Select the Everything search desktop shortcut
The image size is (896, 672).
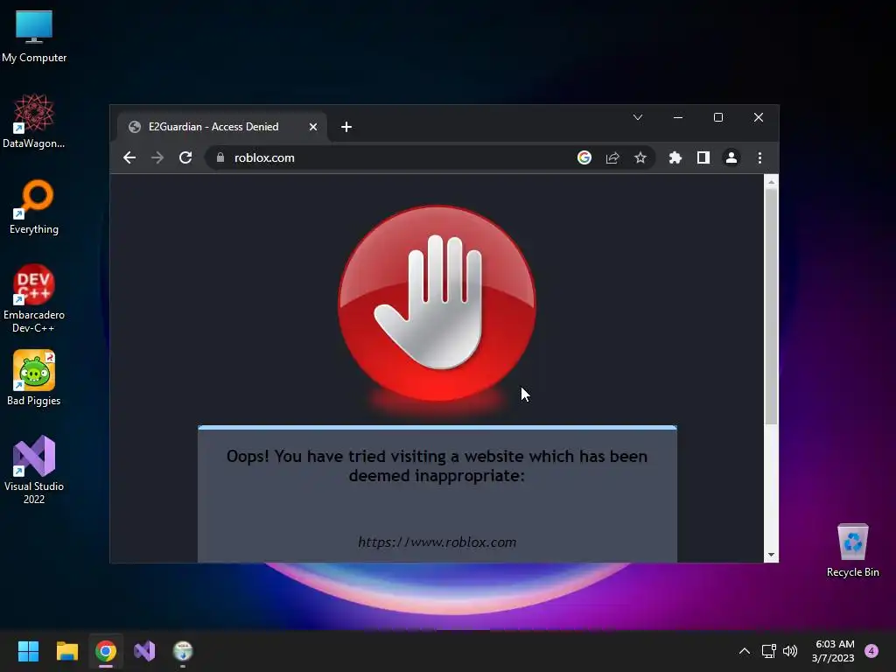point(34,206)
